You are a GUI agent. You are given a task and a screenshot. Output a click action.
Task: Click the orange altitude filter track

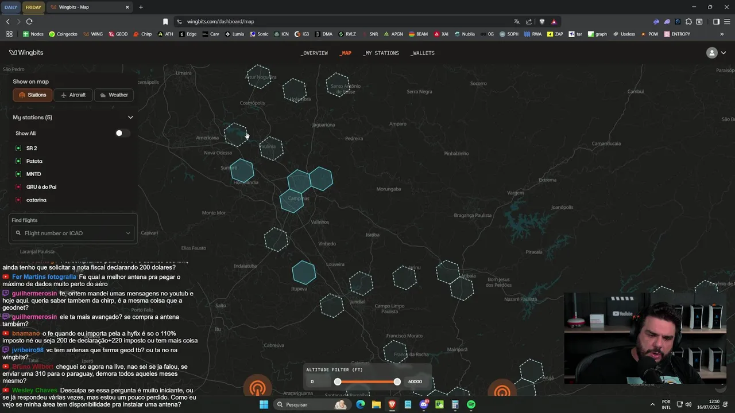coord(367,381)
